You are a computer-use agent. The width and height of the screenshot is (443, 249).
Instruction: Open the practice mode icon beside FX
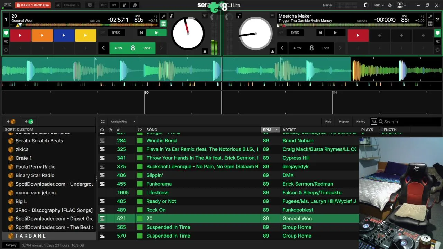125,5
